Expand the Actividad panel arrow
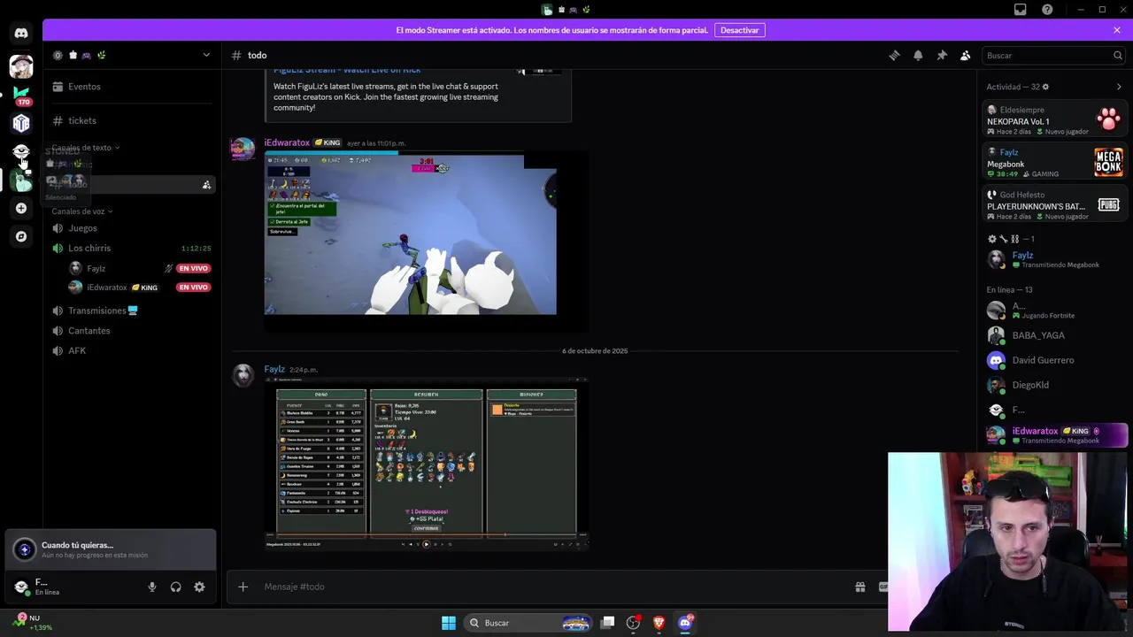The height and width of the screenshot is (637, 1133). coord(1119,87)
